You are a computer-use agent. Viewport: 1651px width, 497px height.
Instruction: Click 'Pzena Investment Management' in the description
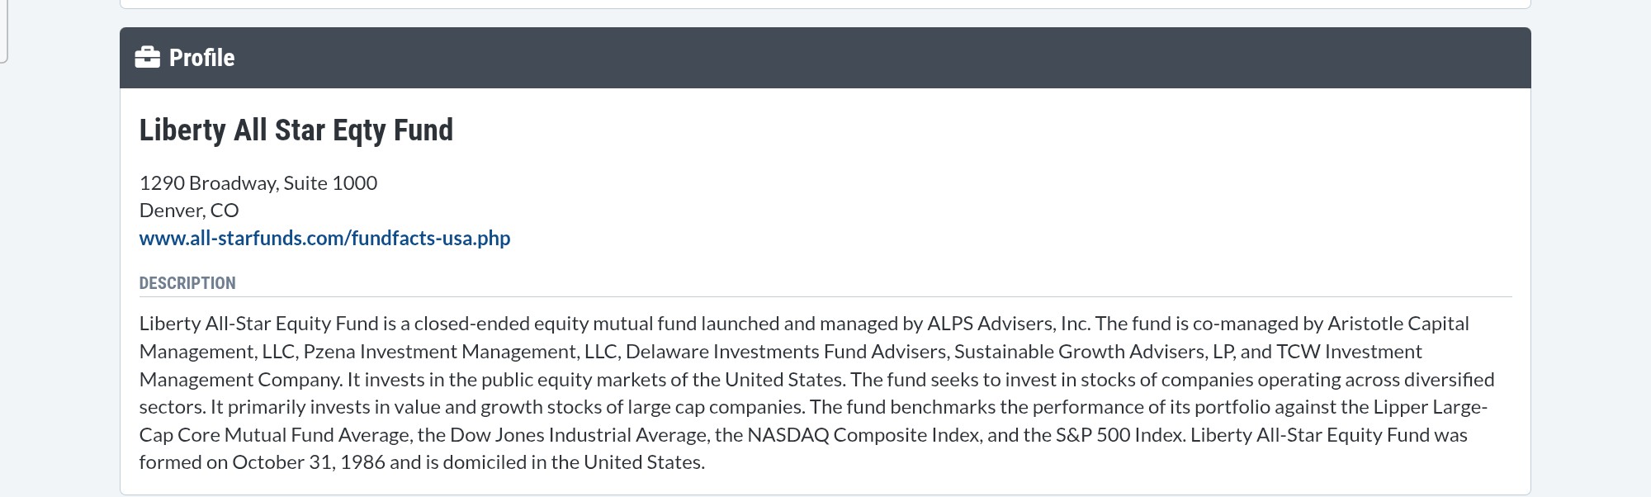(x=441, y=352)
